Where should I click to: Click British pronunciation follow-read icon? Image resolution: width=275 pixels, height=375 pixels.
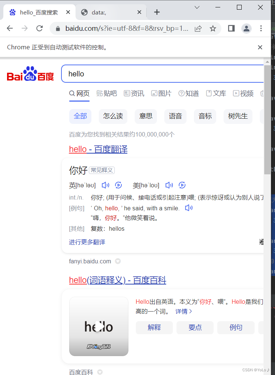coord(118,185)
